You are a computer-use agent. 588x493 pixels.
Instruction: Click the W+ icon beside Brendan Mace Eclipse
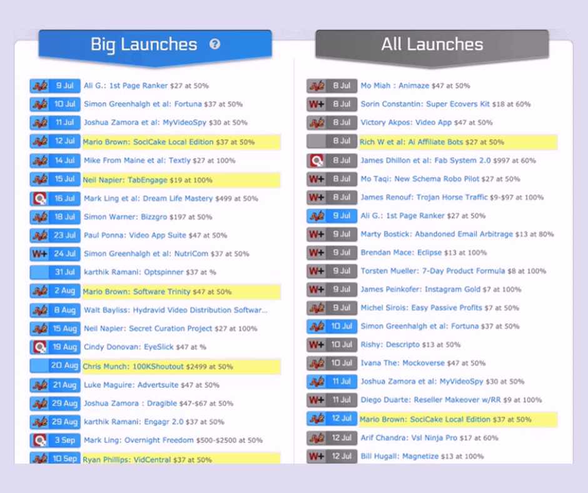click(x=317, y=253)
